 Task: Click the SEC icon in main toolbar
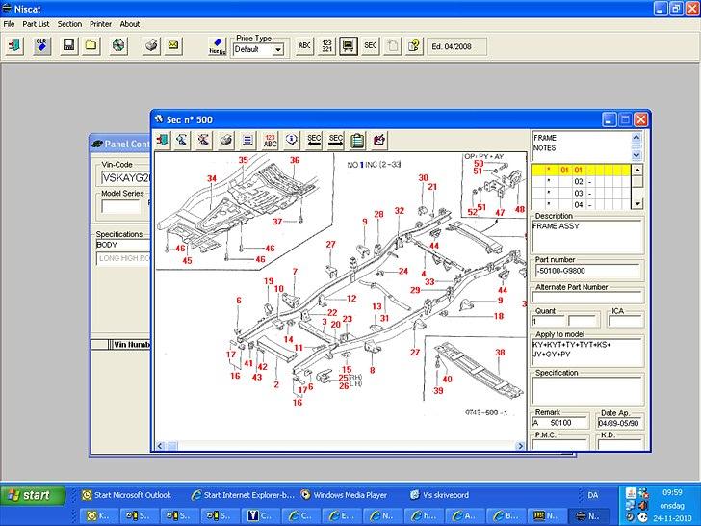click(x=370, y=45)
